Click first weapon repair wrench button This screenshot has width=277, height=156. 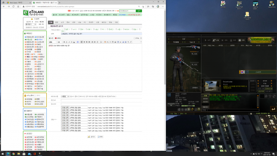point(194,54)
